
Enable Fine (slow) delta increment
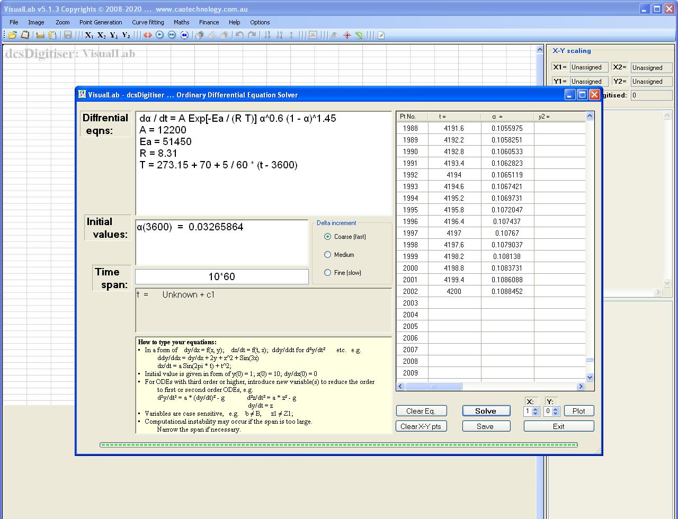click(x=327, y=273)
